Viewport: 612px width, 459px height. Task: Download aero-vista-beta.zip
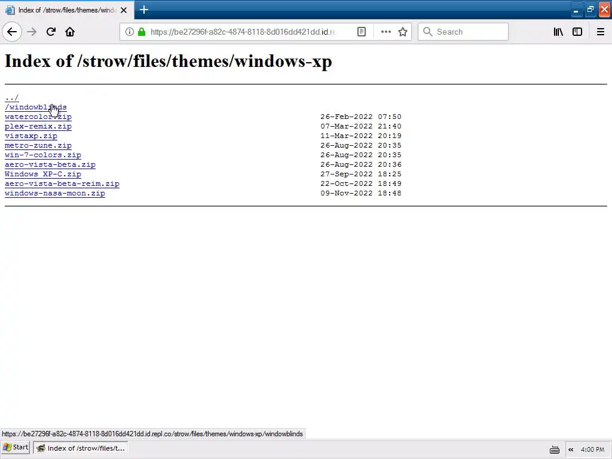[x=50, y=164]
